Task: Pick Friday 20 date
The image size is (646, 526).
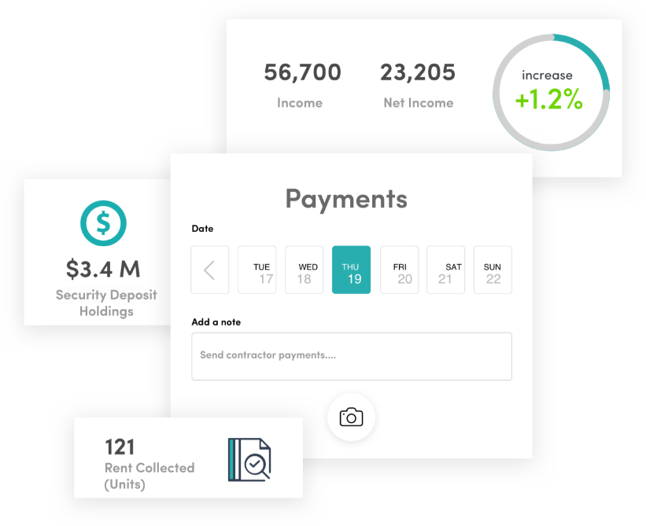Action: [x=399, y=270]
